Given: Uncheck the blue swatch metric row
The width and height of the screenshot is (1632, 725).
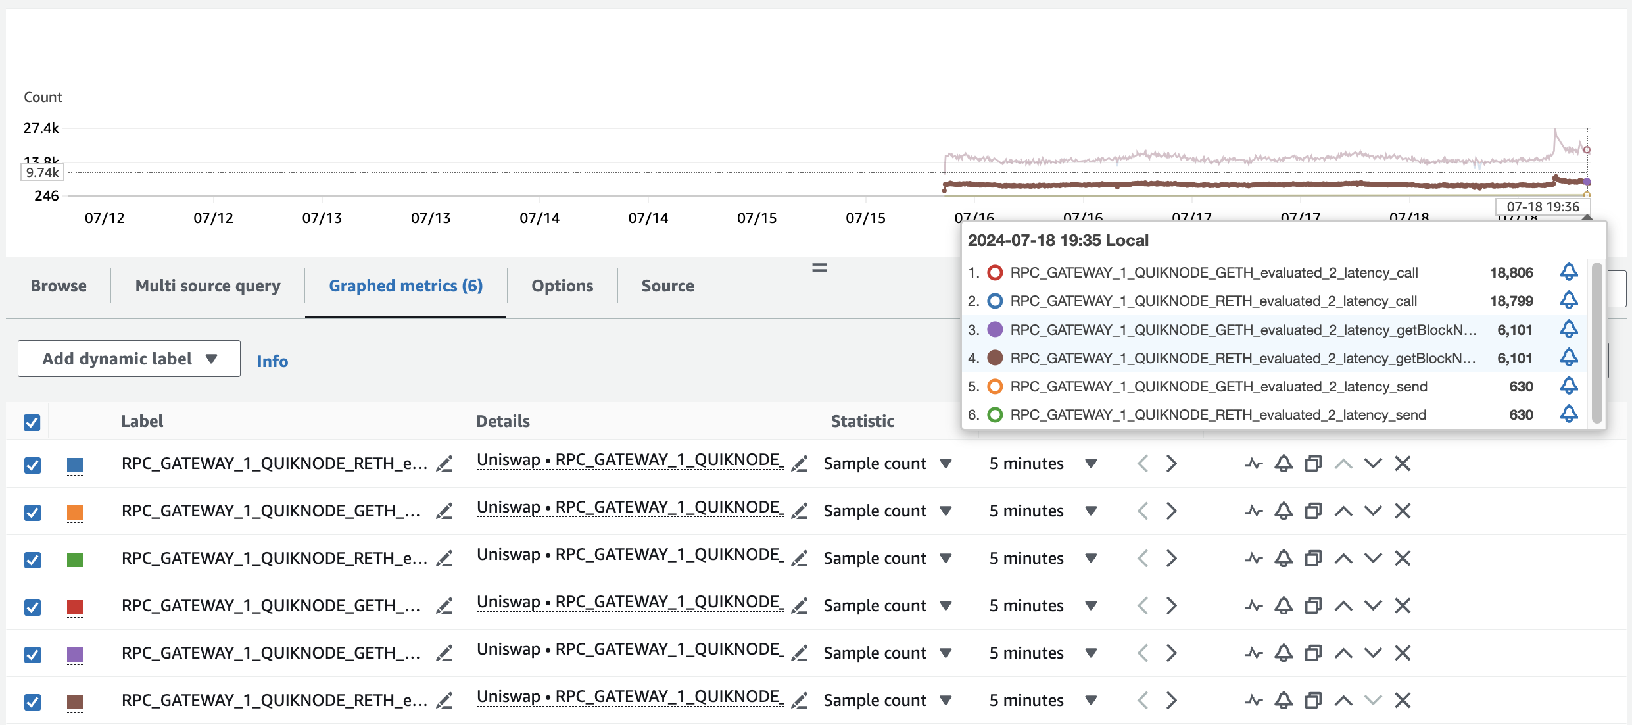Looking at the screenshot, I should tap(32, 465).
